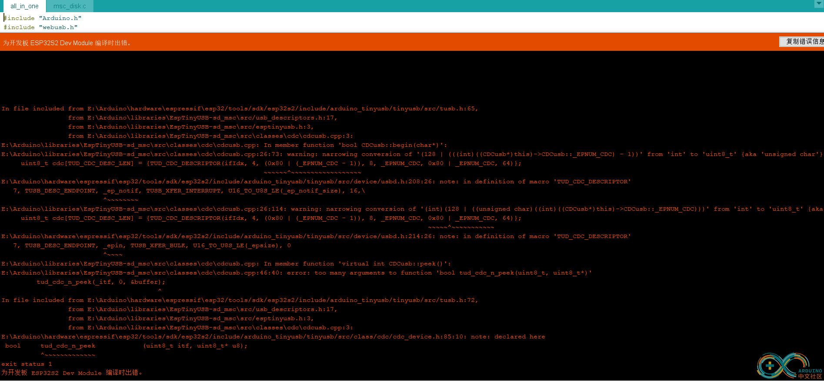Click the #include "Arduino.h" code line
Viewport: 824px width, 381px height.
(43, 18)
